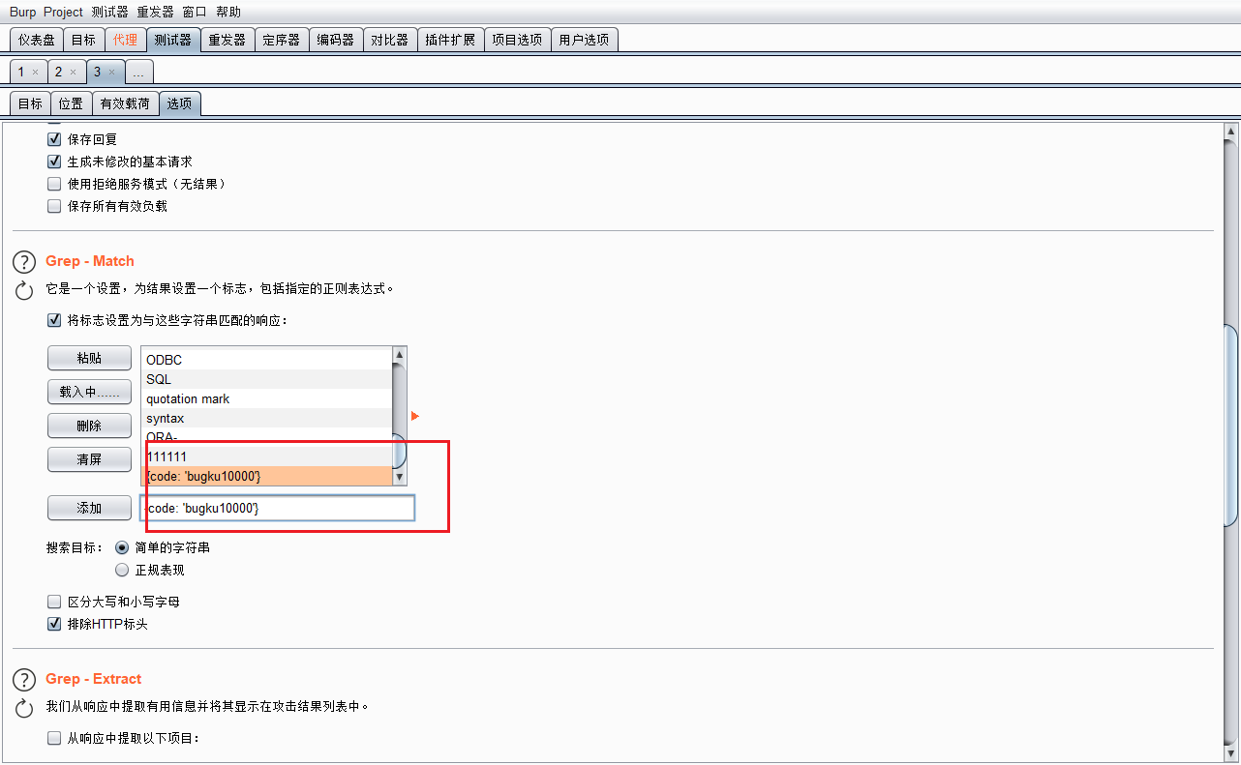Click the refresh icon under Grep - Match
The height and width of the screenshot is (765, 1241).
23,290
